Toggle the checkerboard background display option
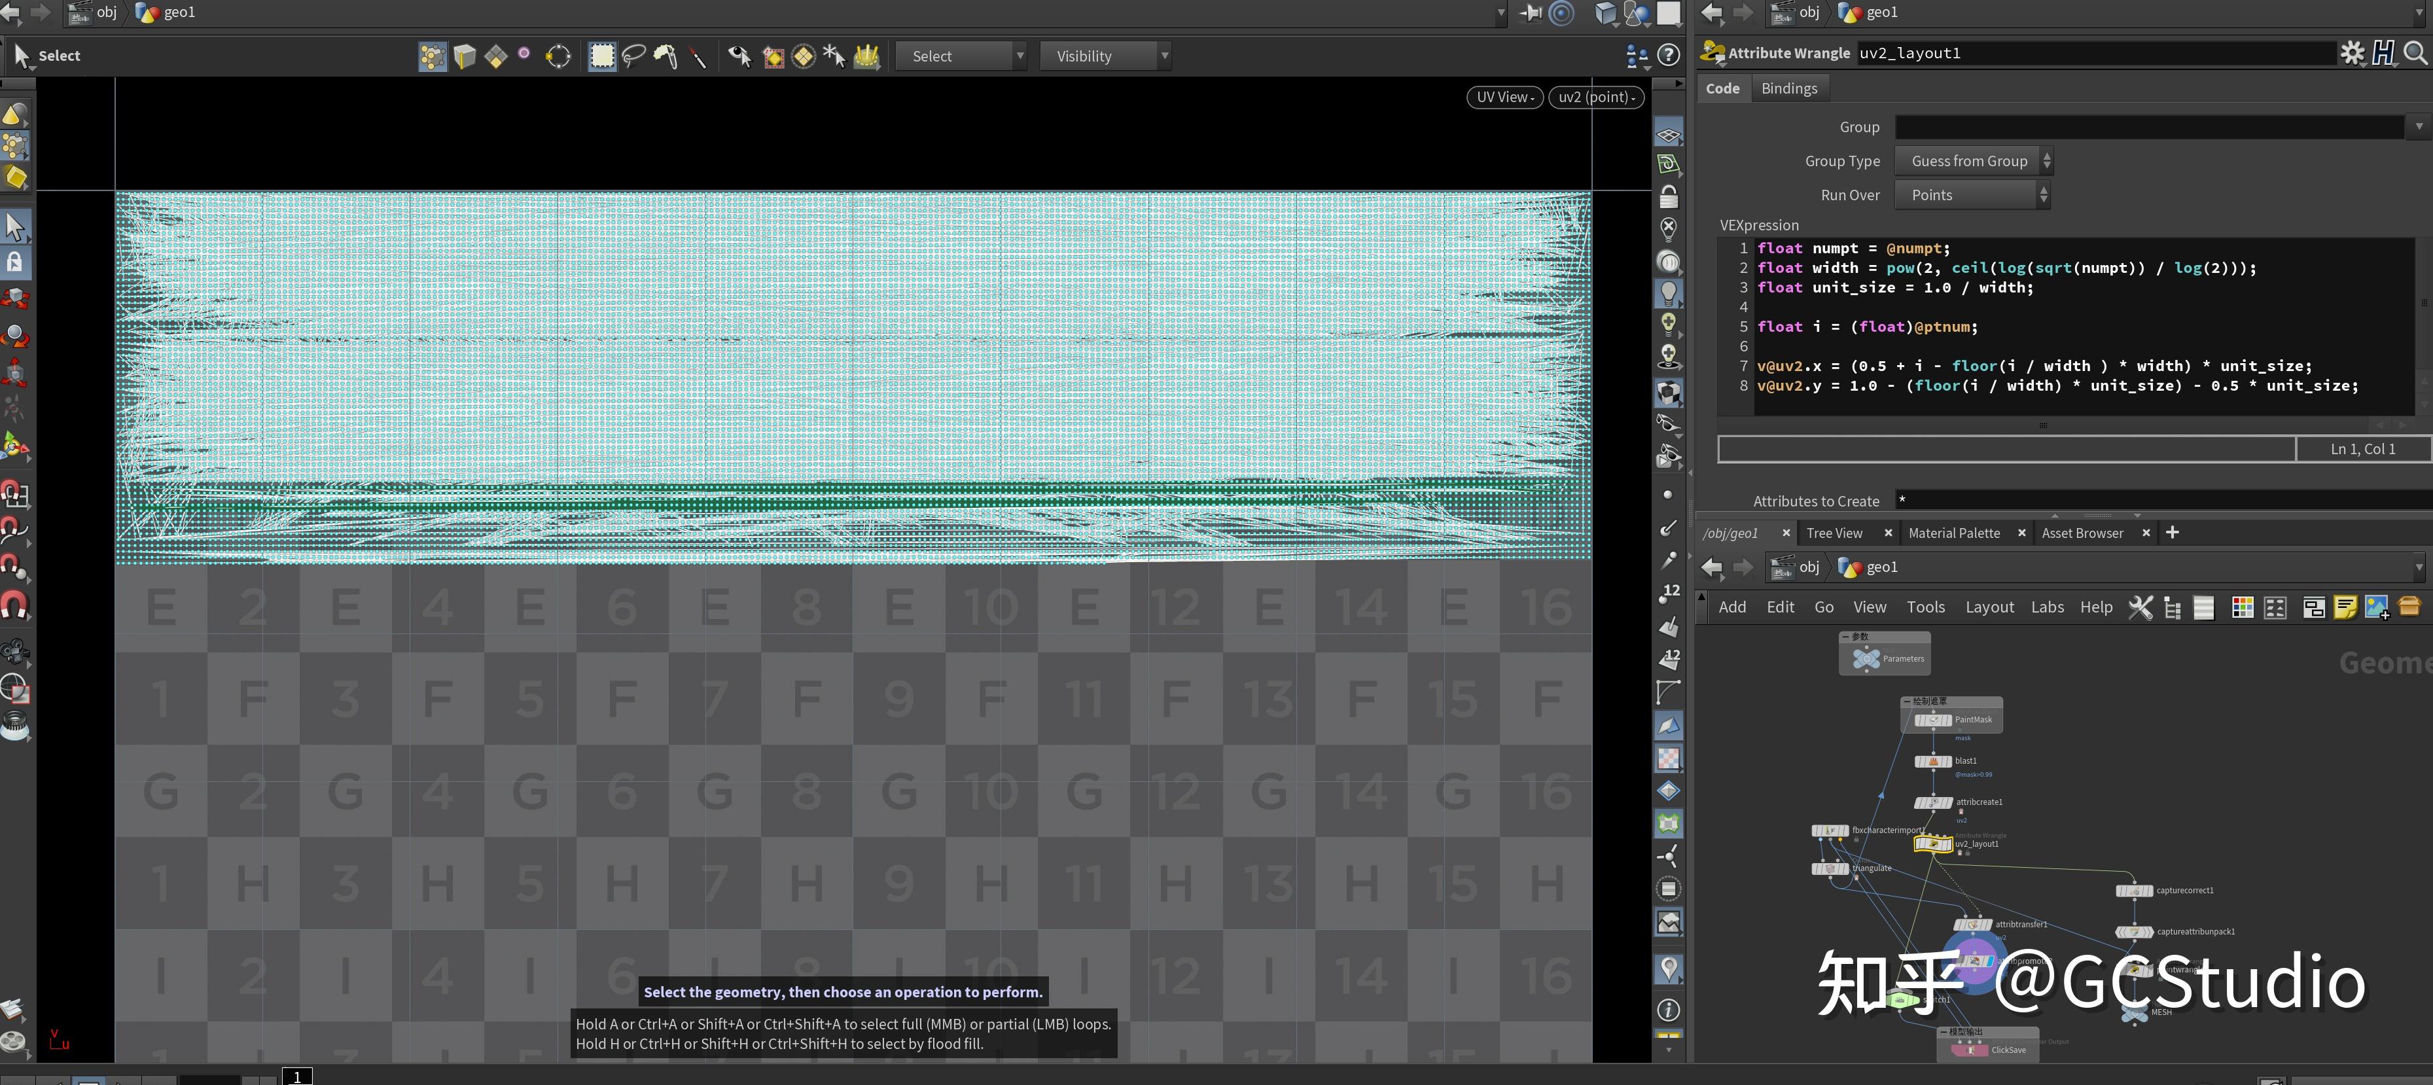The height and width of the screenshot is (1085, 2433). click(1669, 758)
